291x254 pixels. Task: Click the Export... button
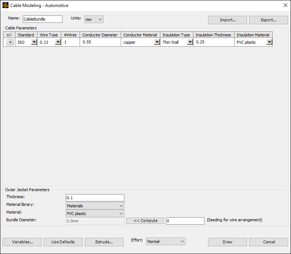pos(269,20)
